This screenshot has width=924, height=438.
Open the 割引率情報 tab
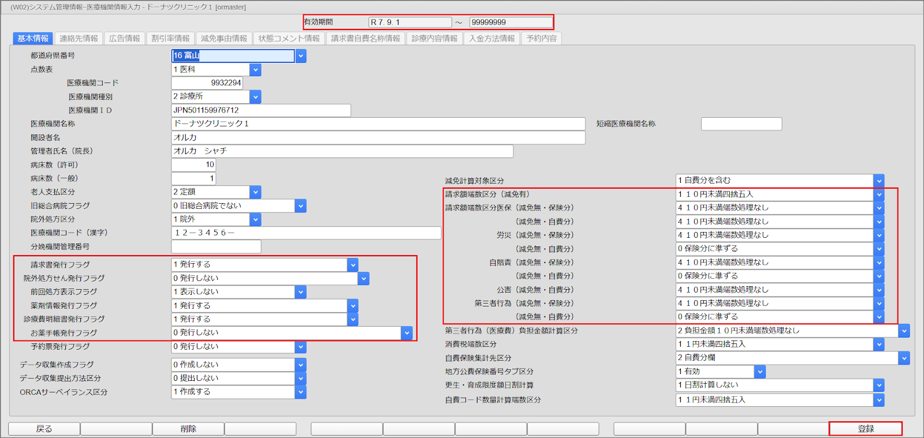[170, 39]
